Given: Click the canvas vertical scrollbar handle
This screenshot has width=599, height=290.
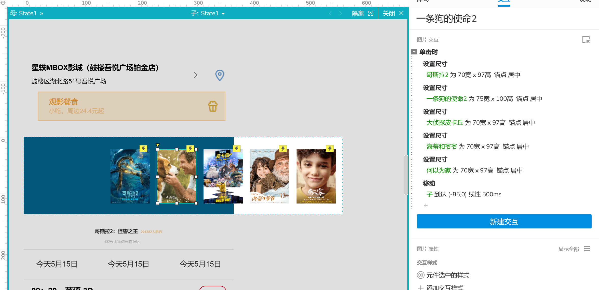Looking at the screenshot, I should (x=406, y=175).
